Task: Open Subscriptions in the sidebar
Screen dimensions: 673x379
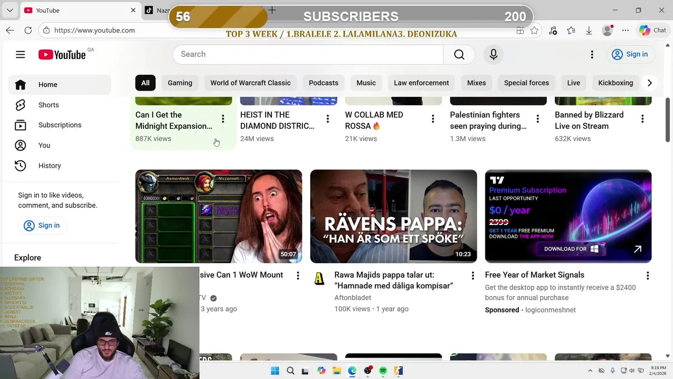Action: (59, 125)
